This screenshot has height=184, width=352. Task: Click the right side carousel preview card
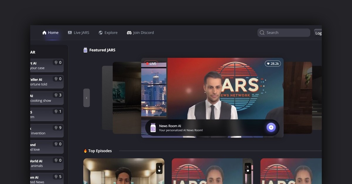[298, 98]
